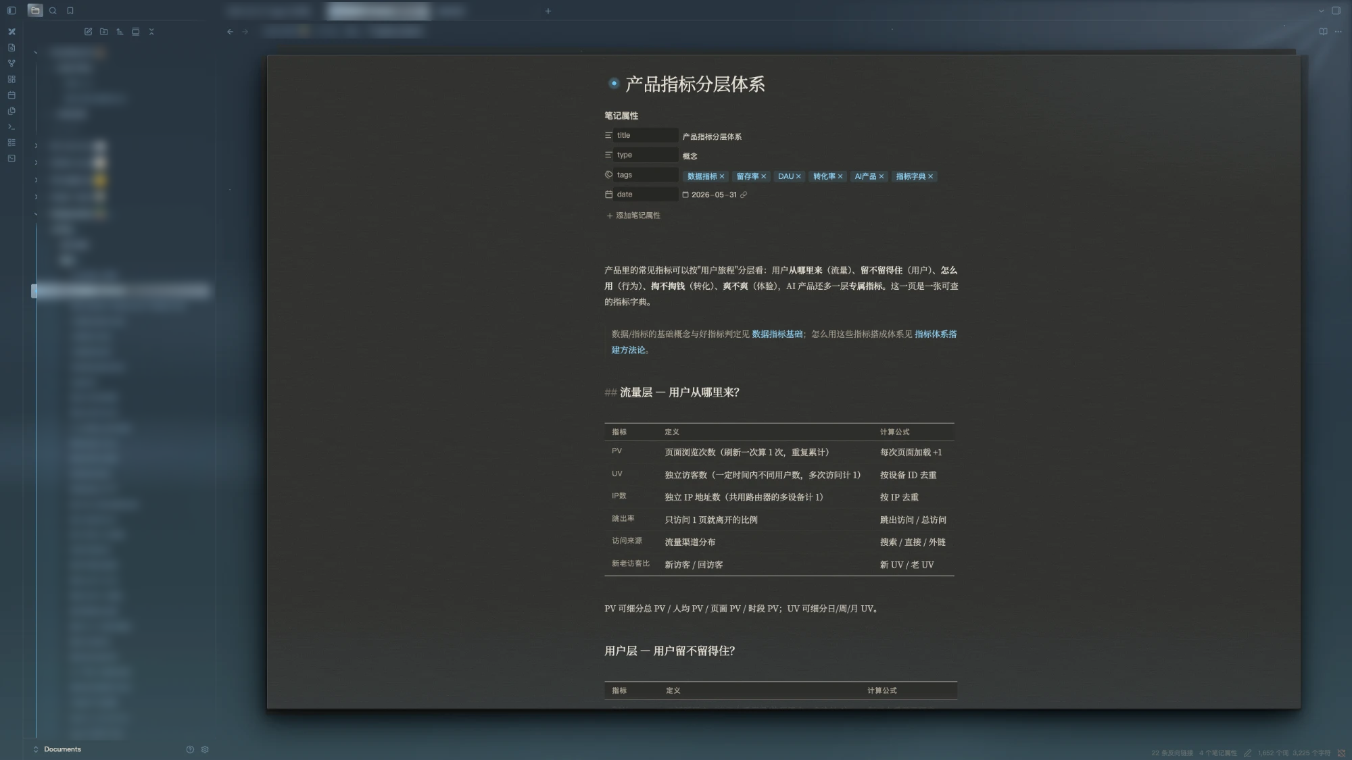This screenshot has width=1352, height=760.
Task: Click auto-reveal current file icon
Action: pyautogui.click(x=136, y=32)
